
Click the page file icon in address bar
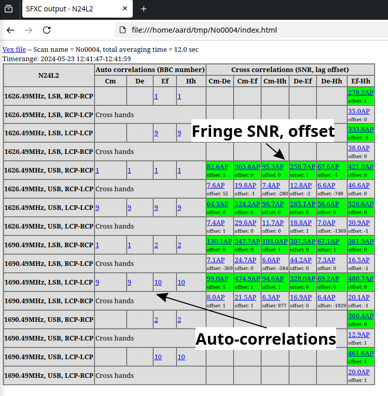point(123,30)
